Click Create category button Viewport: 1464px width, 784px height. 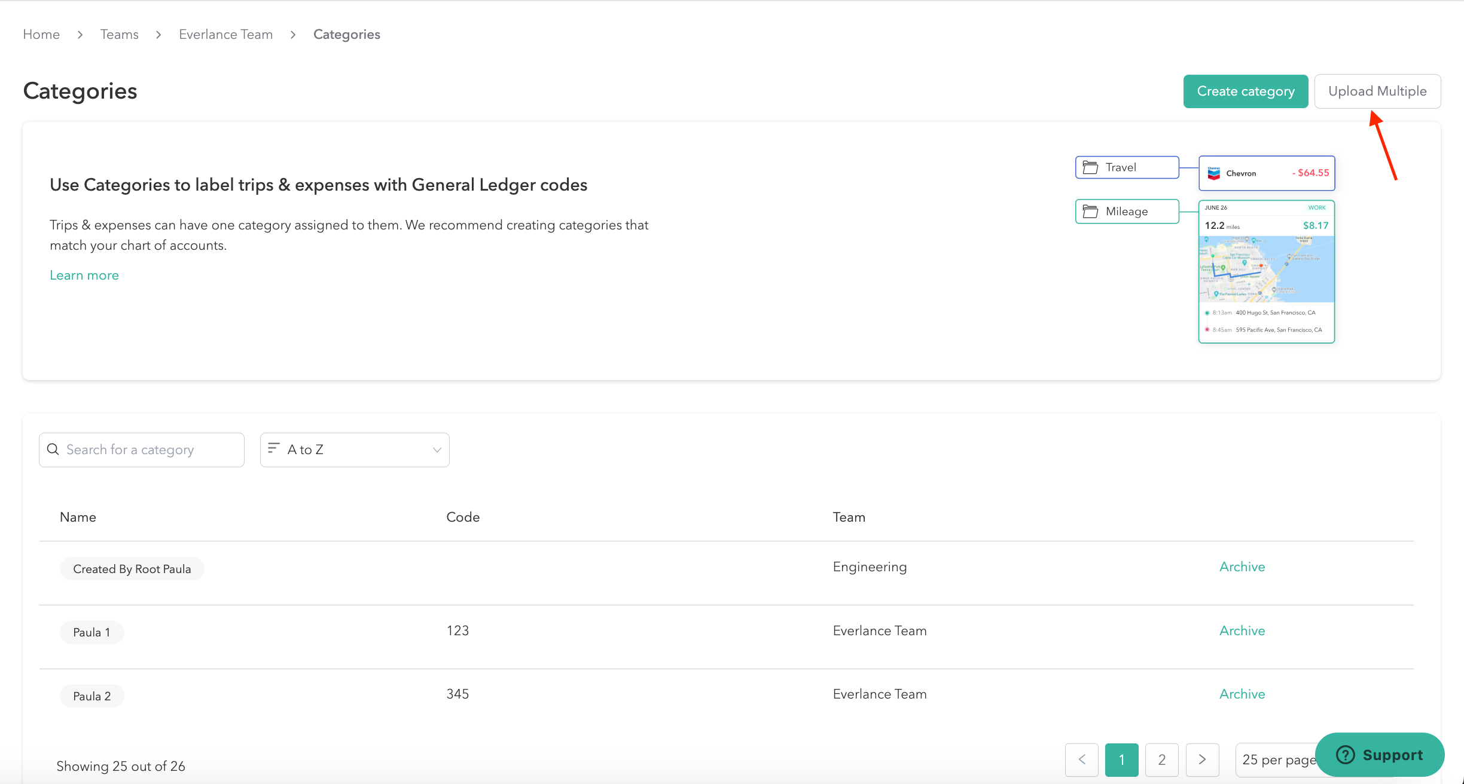pyautogui.click(x=1245, y=91)
